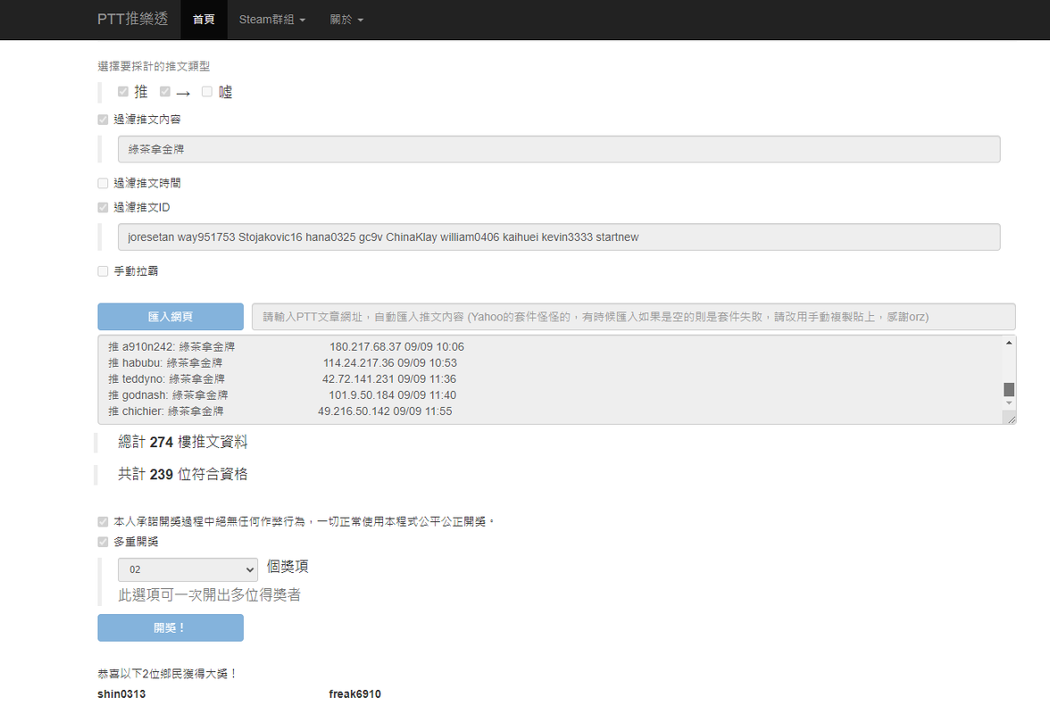Click the ID filter field starting with joresetan

click(x=559, y=237)
